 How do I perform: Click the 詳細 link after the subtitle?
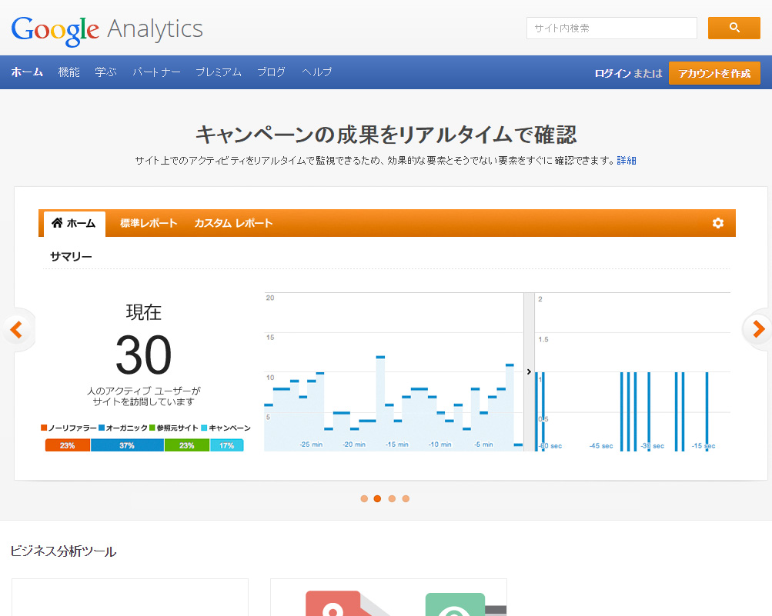click(627, 161)
